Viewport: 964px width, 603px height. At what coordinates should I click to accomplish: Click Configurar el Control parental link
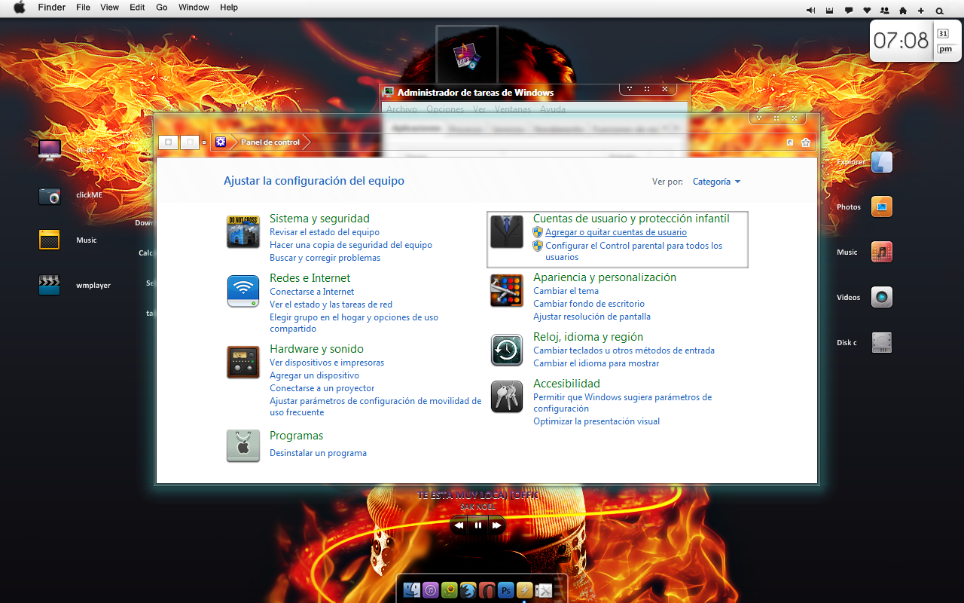[x=633, y=251]
